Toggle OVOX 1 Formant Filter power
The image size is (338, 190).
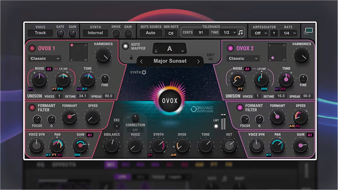(x=32, y=107)
